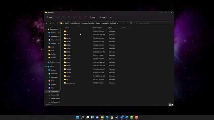Select This PC in the sidebar
Viewport: 214px width, 120px height.
52,67
